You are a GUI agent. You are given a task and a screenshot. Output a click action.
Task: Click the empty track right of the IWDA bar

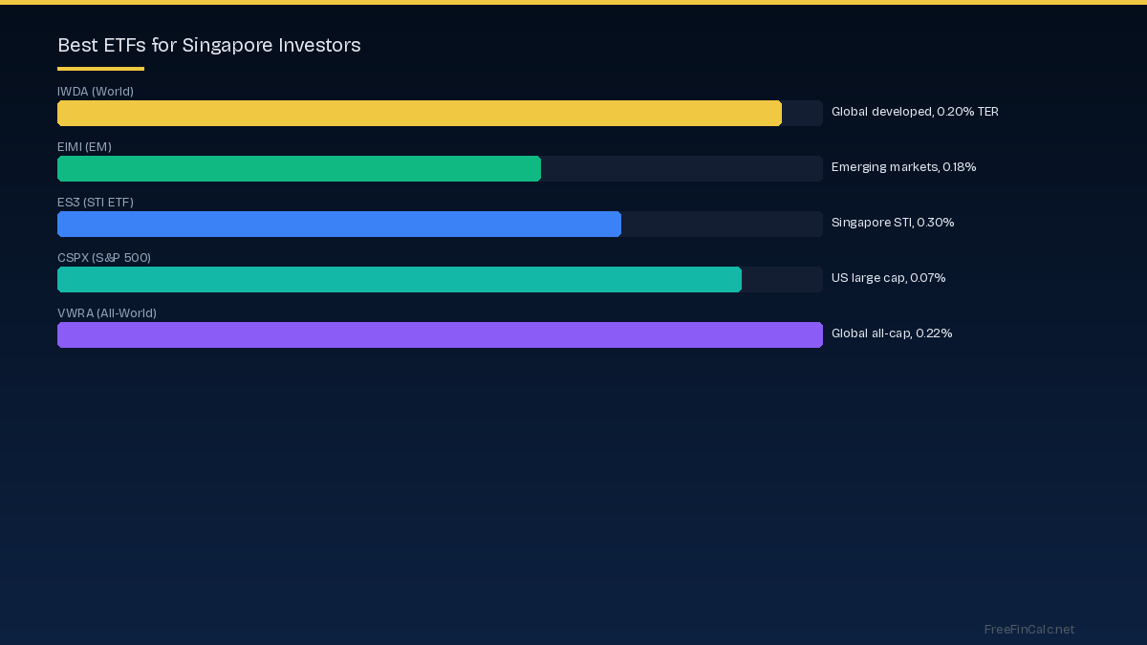click(x=803, y=113)
